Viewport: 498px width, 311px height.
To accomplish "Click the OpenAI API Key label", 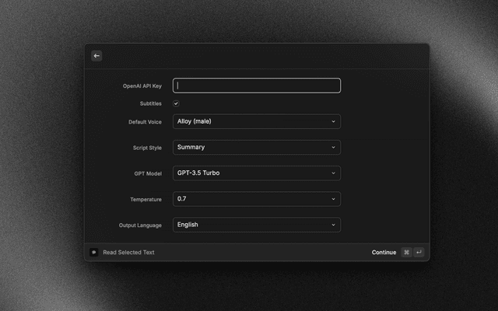I will pyautogui.click(x=142, y=86).
